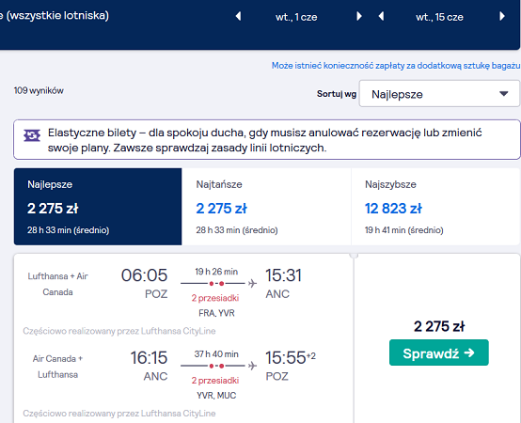Open the additional baggage fee notice link
Screen dimensions: 521x423
[396, 66]
